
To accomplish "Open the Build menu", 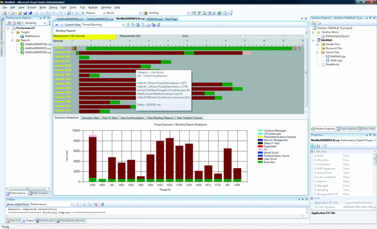I will 43,8.
